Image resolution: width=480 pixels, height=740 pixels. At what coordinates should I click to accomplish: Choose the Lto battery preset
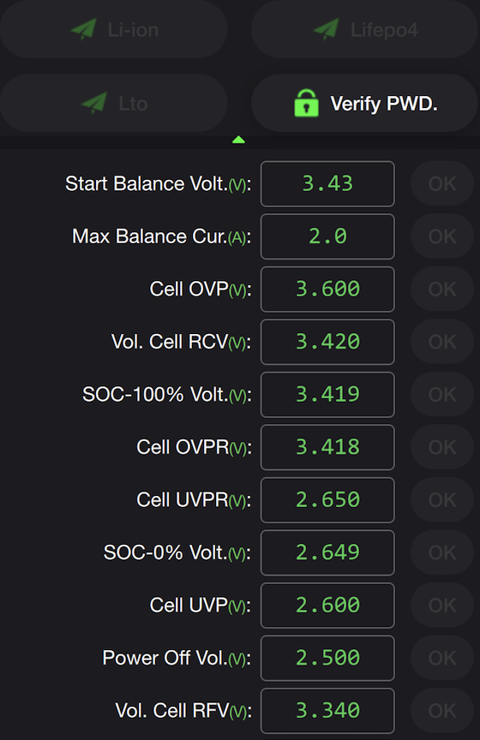click(113, 103)
